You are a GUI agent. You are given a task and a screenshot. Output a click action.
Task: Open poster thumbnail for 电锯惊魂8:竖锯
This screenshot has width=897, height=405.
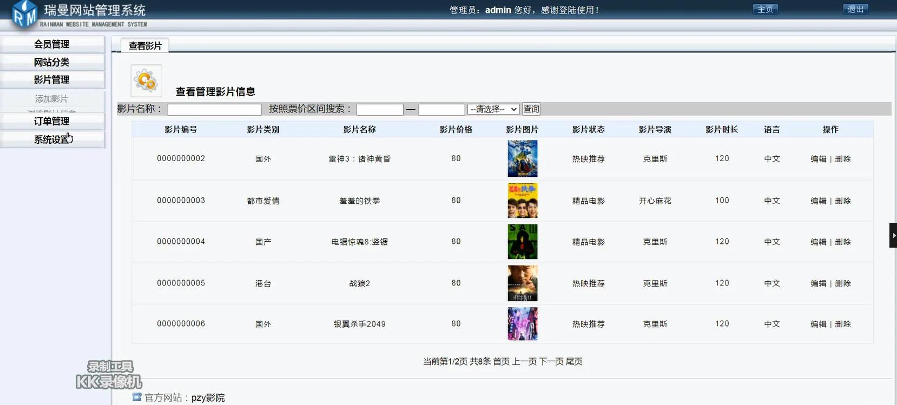point(523,242)
